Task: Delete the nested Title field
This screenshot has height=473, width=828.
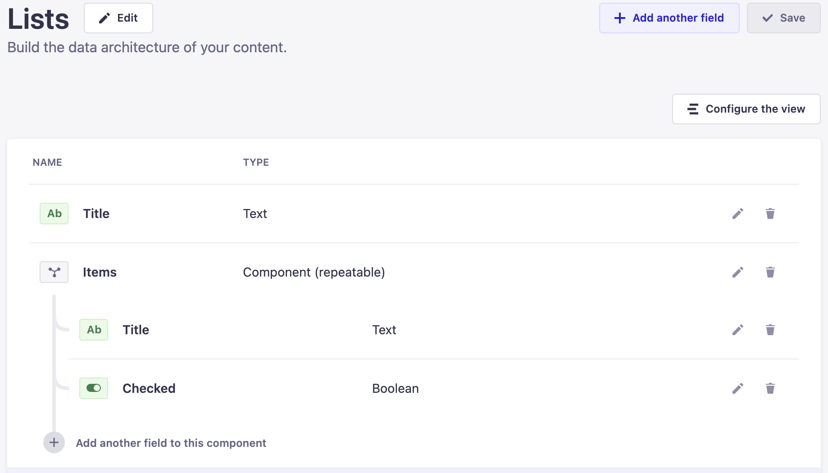Action: (x=770, y=330)
